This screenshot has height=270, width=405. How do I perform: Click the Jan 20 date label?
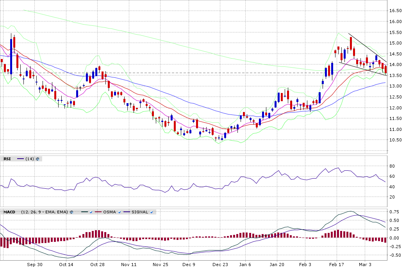[277, 265]
